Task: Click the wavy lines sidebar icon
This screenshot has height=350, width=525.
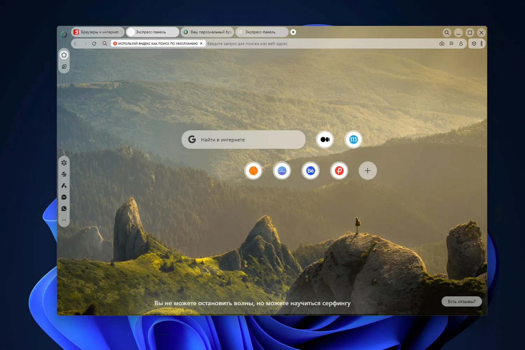Action: point(64,174)
